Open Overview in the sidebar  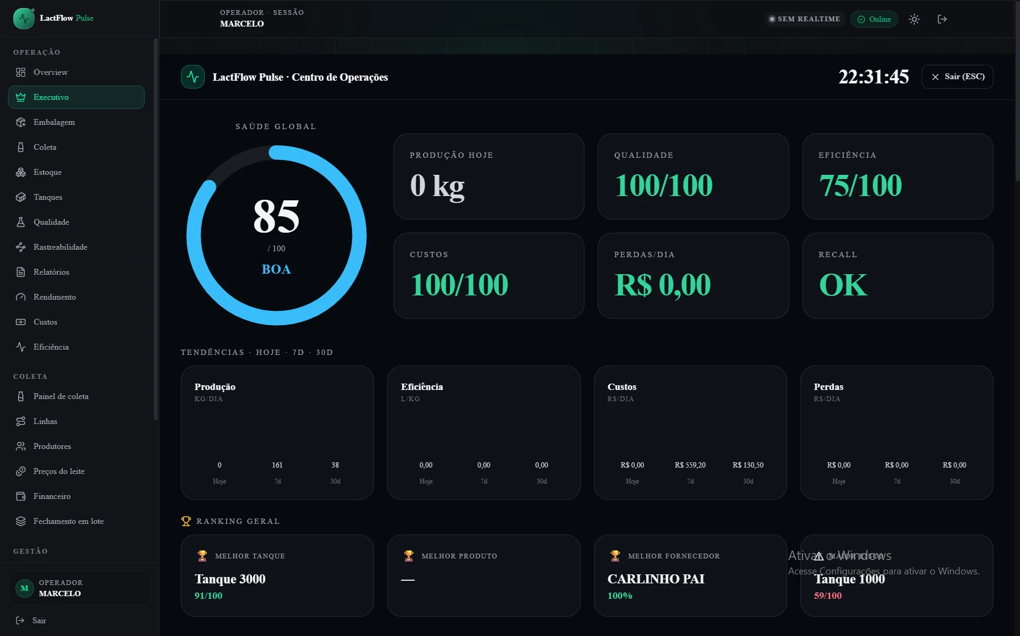click(x=76, y=72)
